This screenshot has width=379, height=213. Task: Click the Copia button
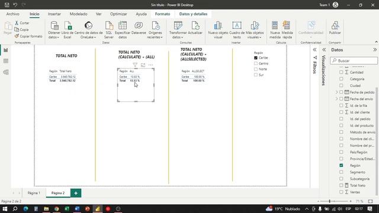[x=21, y=30]
